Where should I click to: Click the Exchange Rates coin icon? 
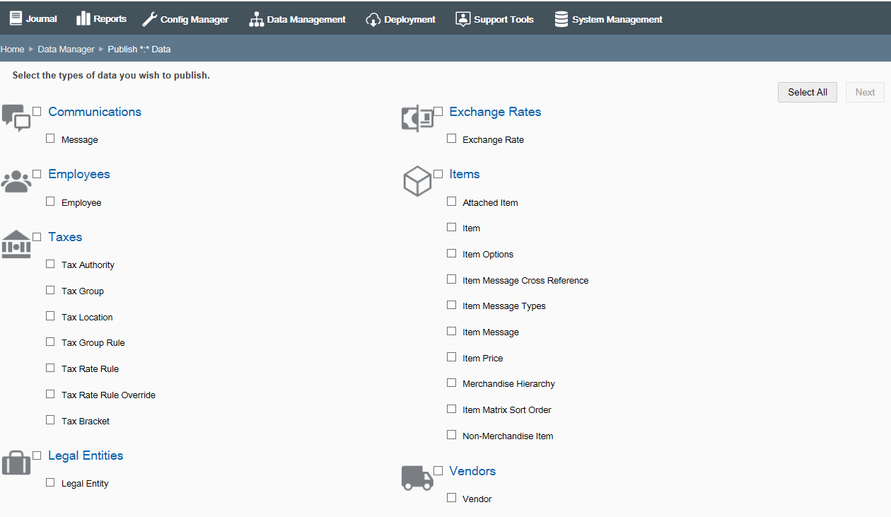click(417, 118)
